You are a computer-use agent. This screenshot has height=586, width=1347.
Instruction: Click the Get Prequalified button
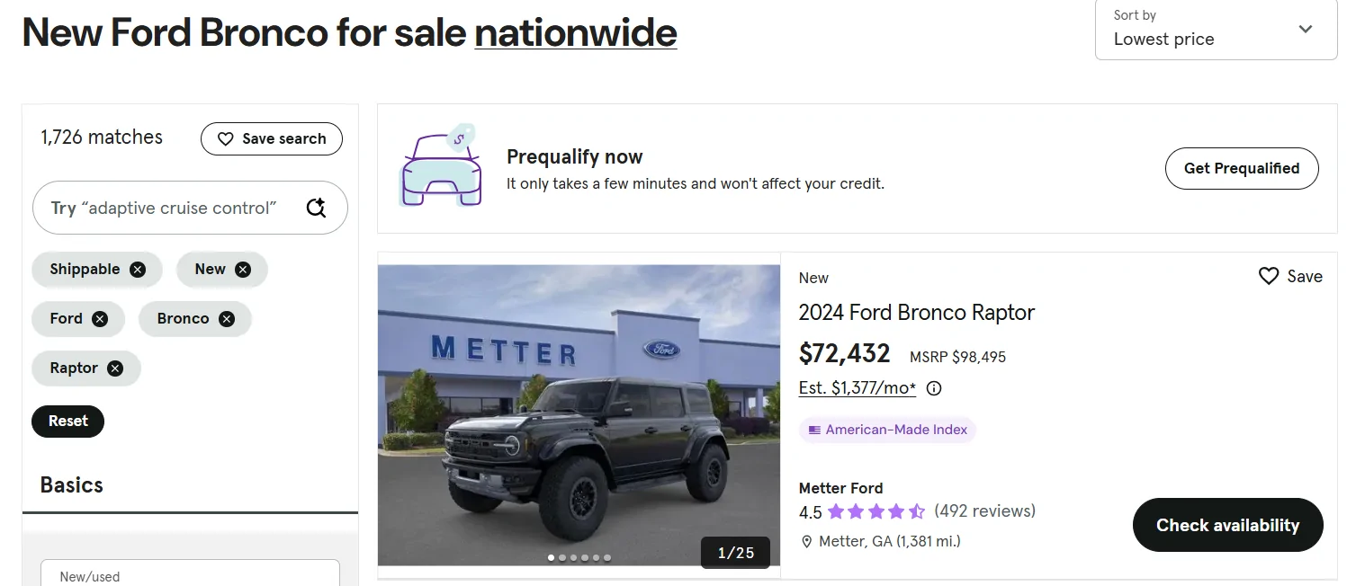pos(1242,168)
